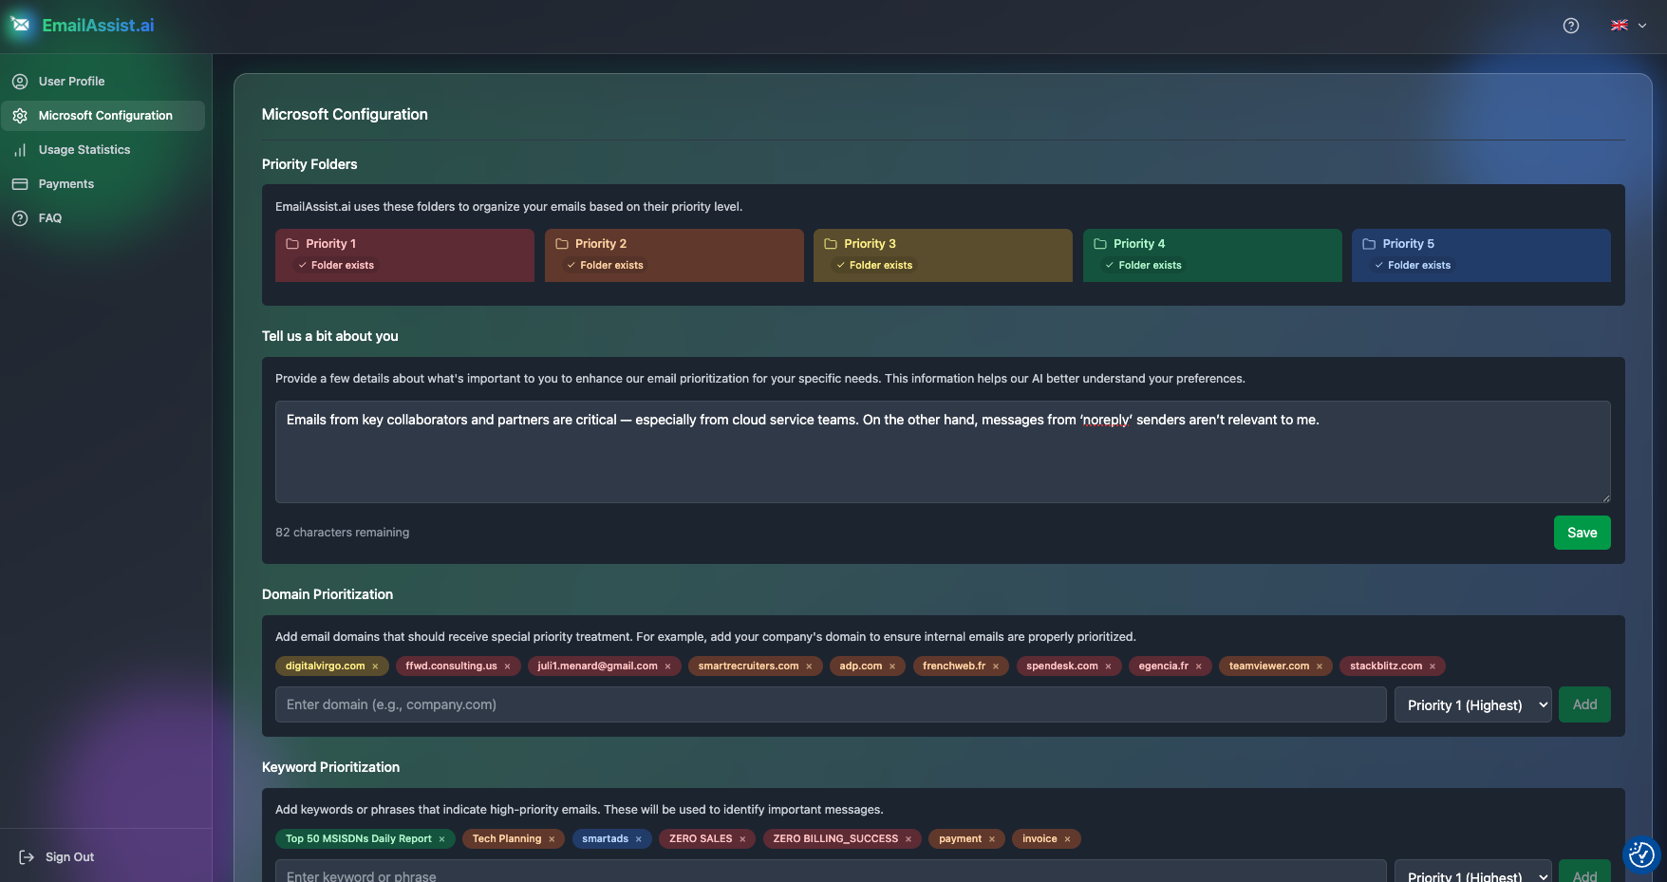Screen dimensions: 1667x882
Task: Remove the teamviewer.com domain tag
Action: point(1320,666)
